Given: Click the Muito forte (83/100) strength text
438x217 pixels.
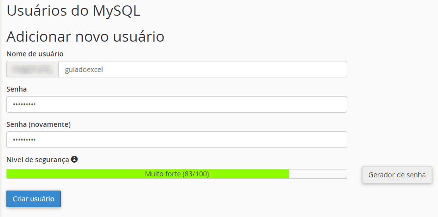Looking at the screenshot, I should pos(177,174).
